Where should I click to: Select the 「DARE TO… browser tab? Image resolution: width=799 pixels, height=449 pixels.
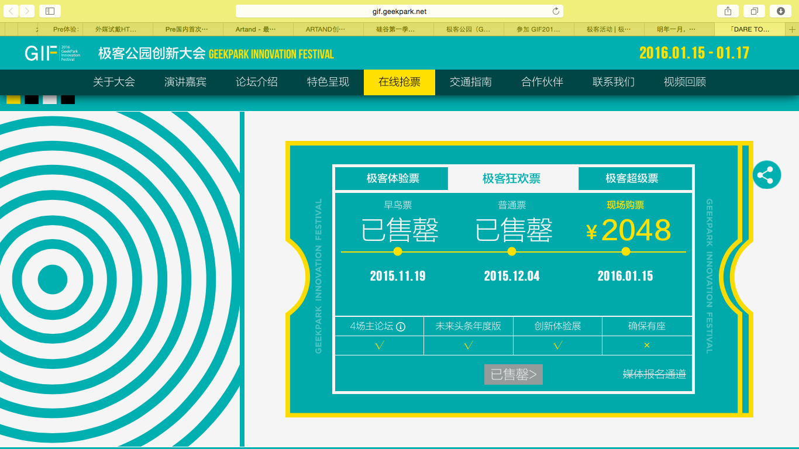click(750, 29)
